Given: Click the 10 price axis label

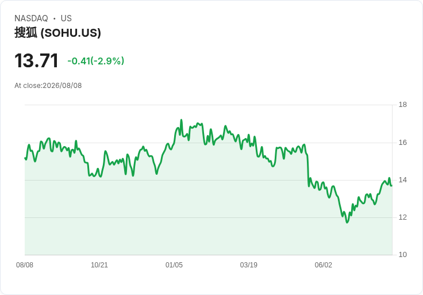Looking at the screenshot, I should (403, 255).
